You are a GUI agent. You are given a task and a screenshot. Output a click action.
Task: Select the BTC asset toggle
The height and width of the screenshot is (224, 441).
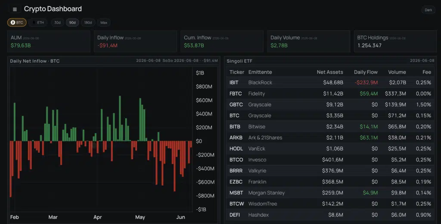17,22
